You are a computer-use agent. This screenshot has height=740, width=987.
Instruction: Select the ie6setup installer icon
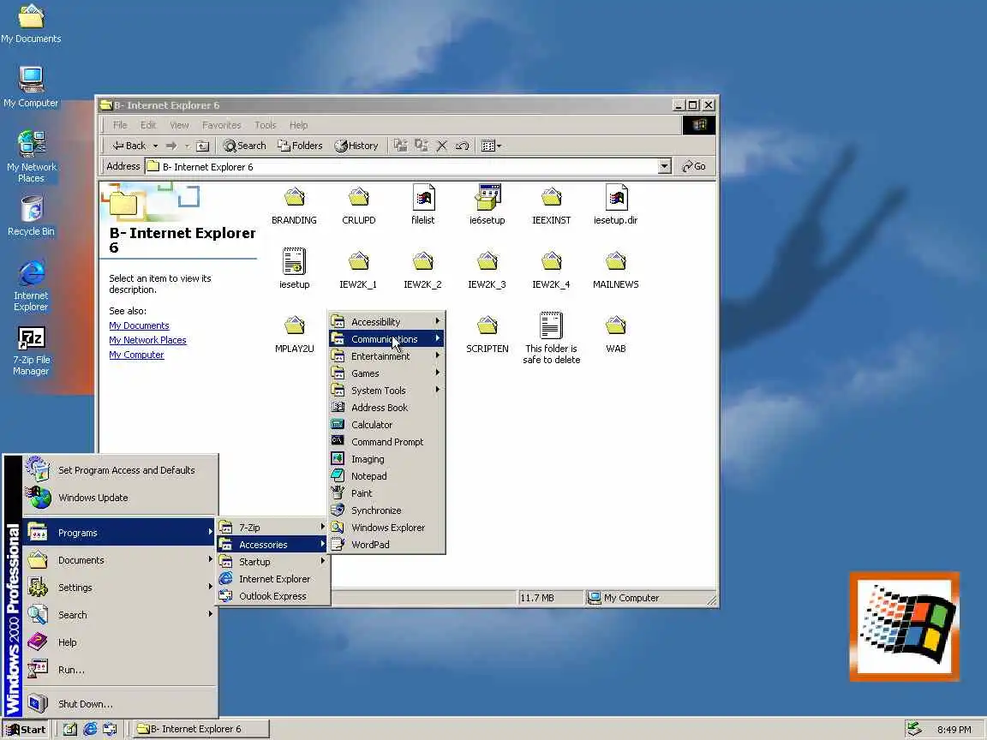(x=488, y=198)
